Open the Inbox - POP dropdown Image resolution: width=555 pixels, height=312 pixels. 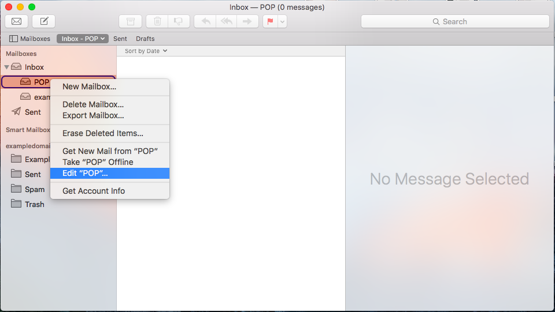(83, 39)
